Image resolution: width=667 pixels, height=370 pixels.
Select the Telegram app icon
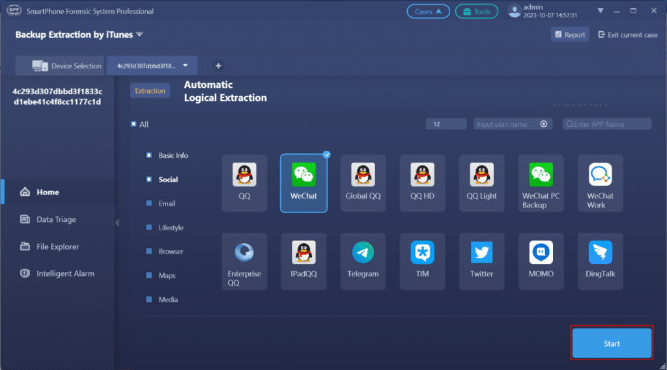(363, 252)
